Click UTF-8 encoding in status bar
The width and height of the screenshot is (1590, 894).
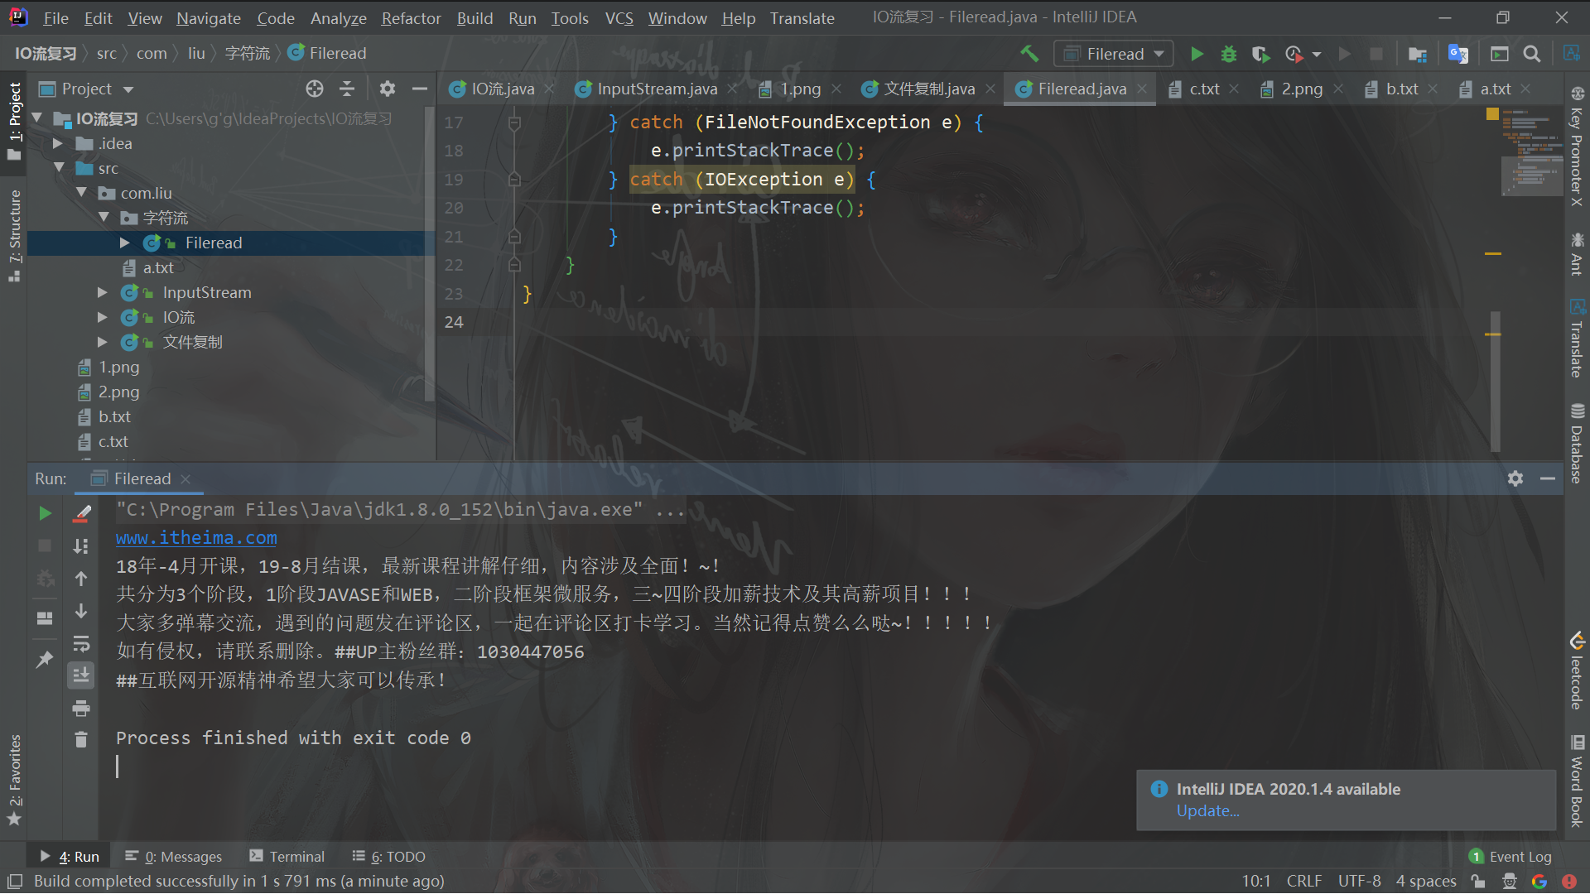(1359, 882)
